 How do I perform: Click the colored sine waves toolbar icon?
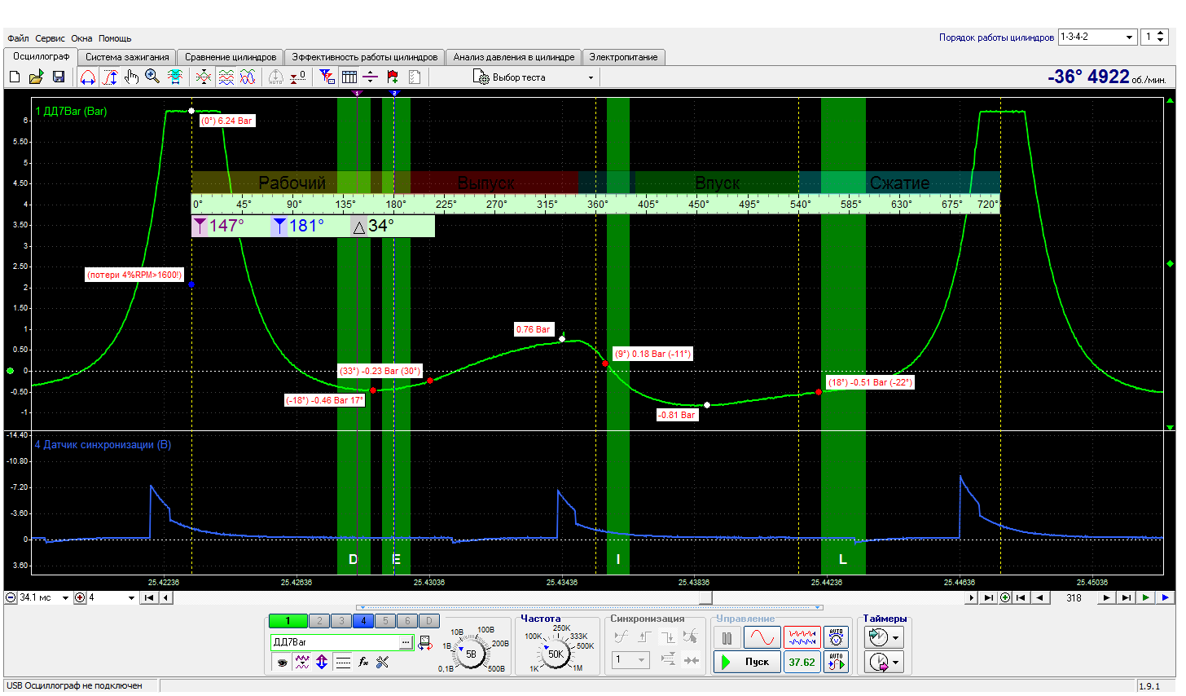248,77
